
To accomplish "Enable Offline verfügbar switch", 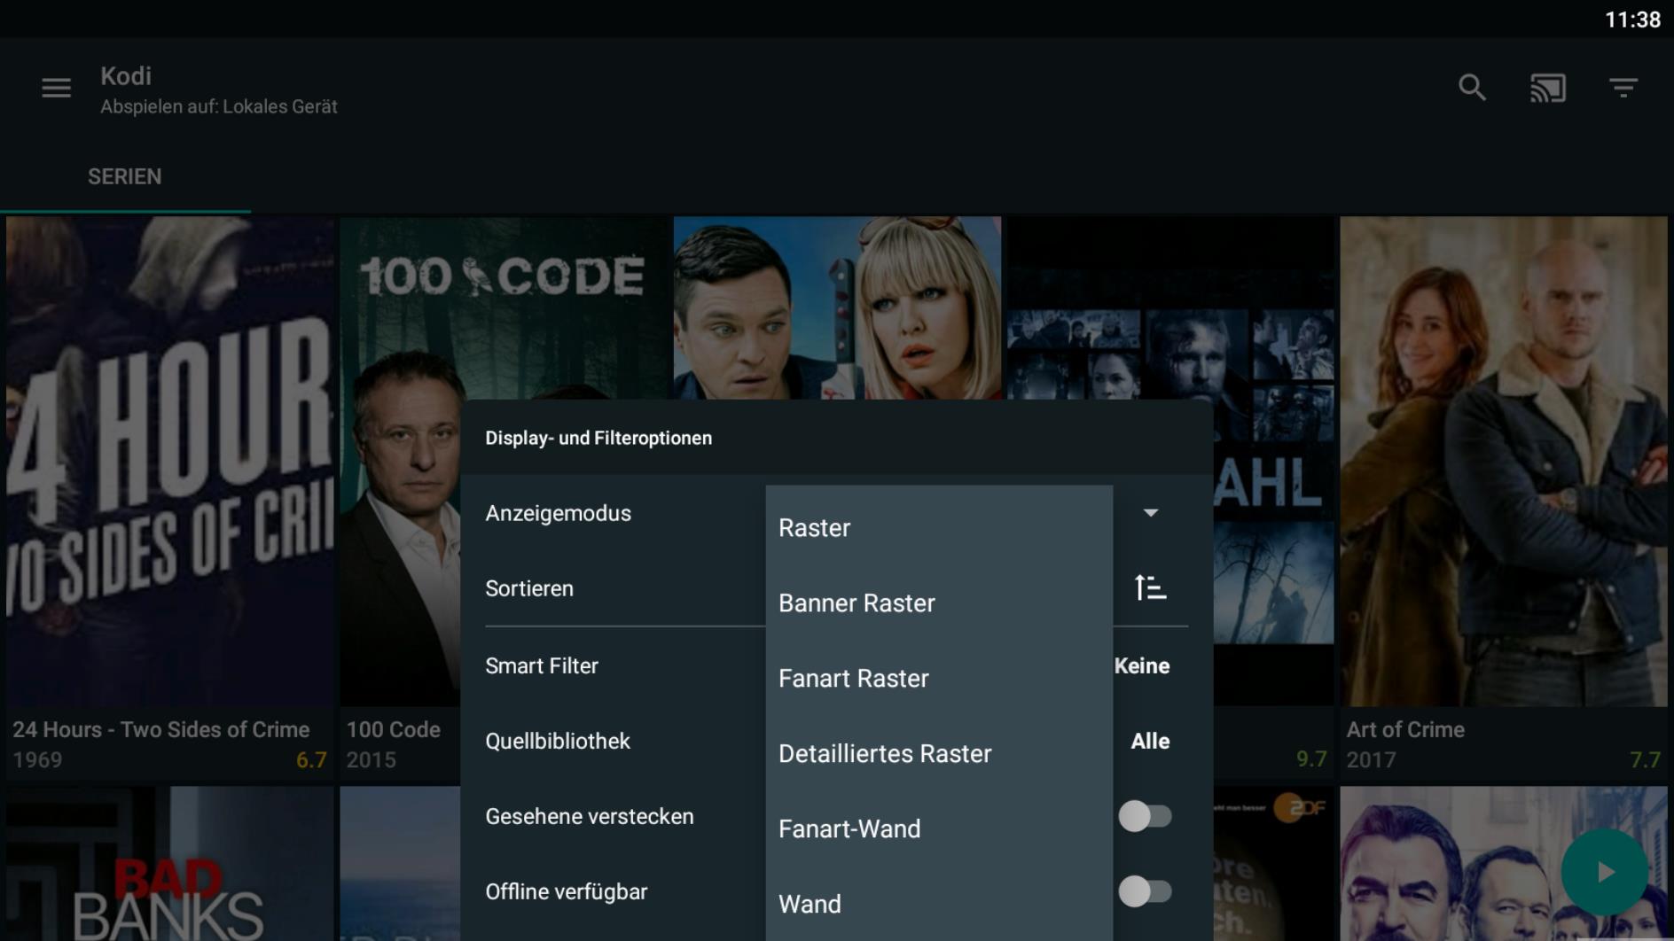I will (x=1145, y=891).
